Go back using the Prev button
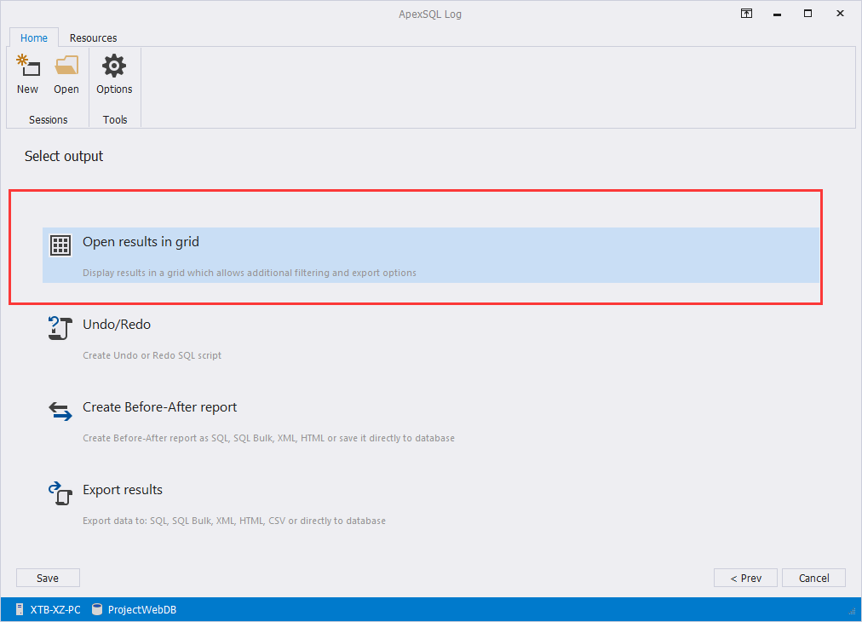 pos(745,578)
